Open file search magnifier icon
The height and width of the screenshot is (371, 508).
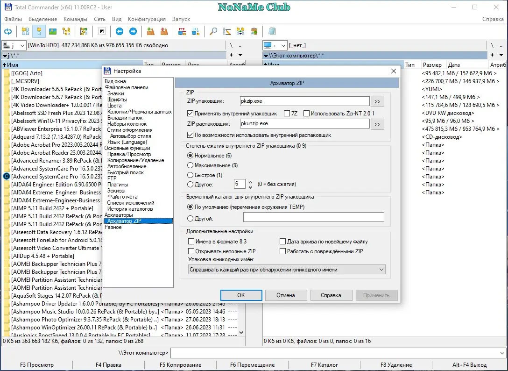tap(213, 31)
